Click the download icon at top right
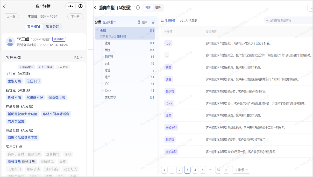 (311, 8)
